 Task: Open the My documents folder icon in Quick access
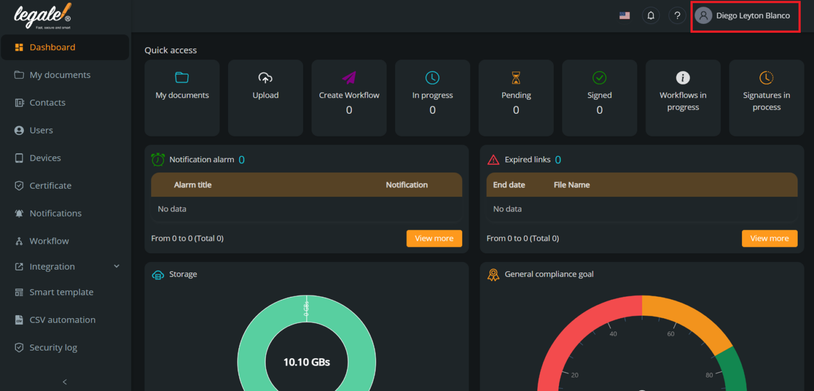[182, 77]
